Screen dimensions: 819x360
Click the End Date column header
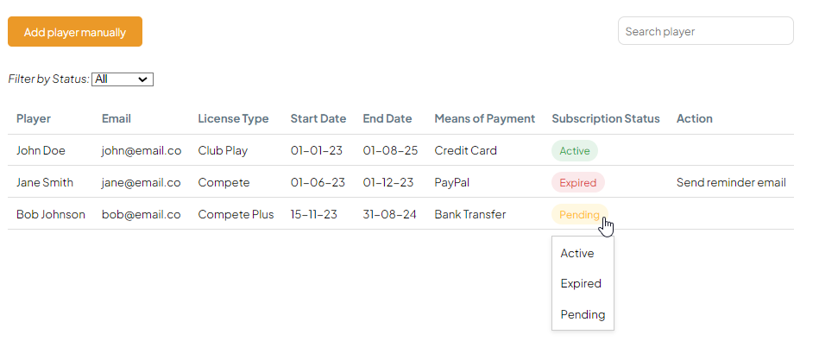[387, 118]
